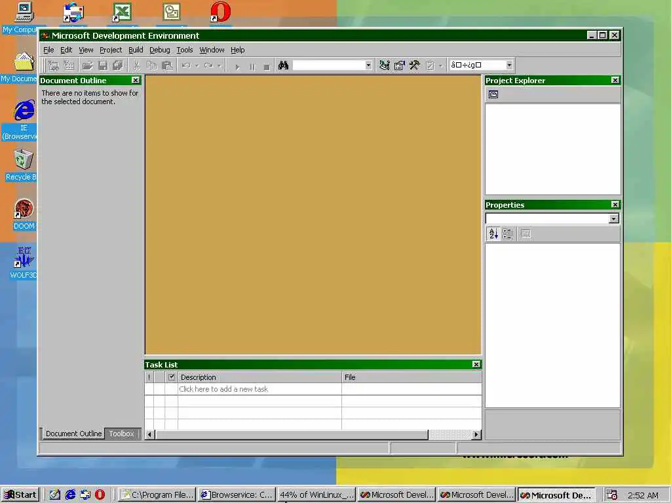Open the Edit menu
The image size is (671, 503).
coord(66,50)
